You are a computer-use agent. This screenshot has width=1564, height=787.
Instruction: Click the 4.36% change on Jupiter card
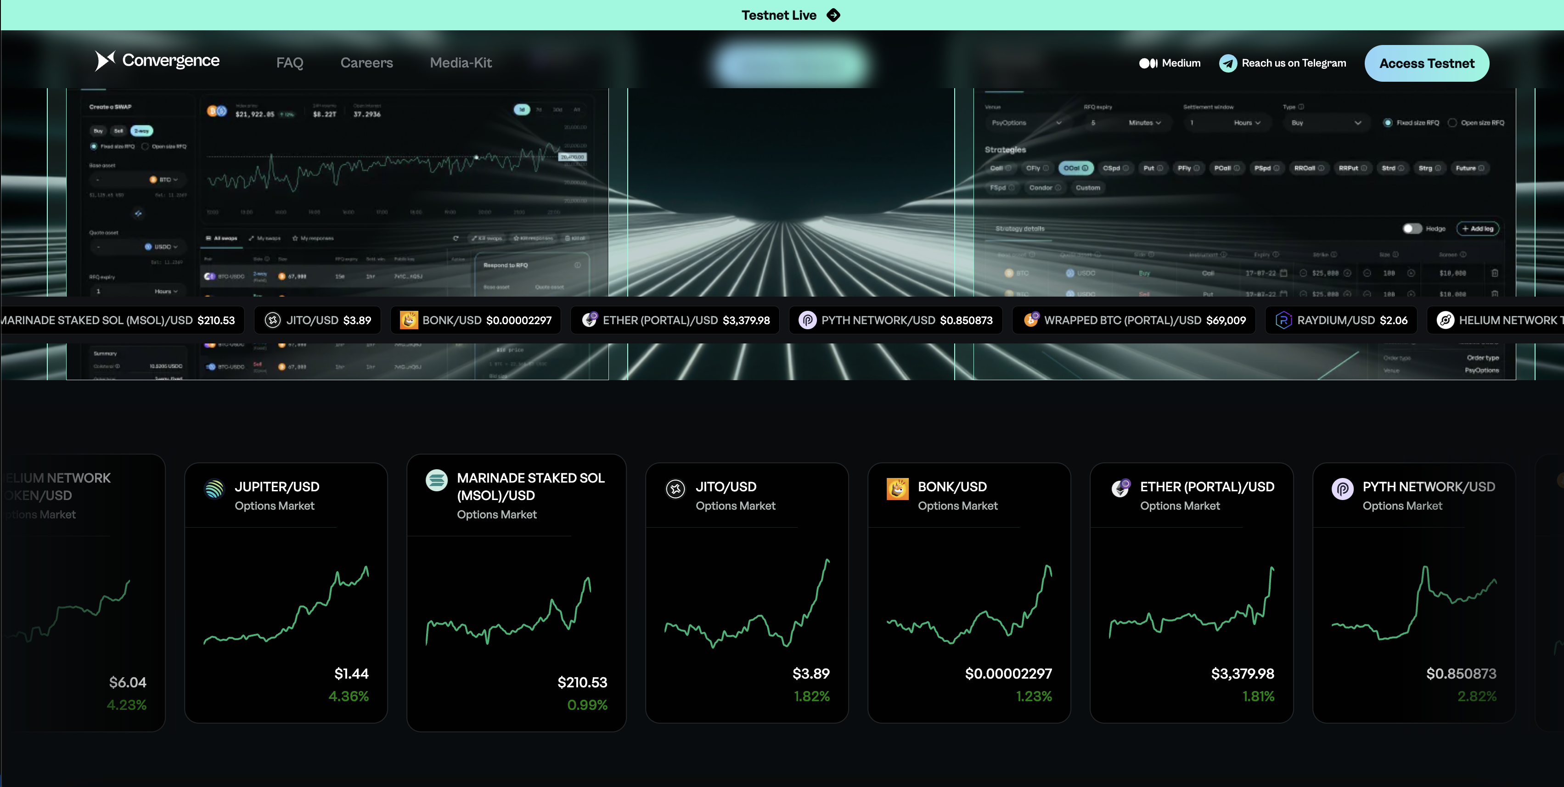tap(349, 697)
